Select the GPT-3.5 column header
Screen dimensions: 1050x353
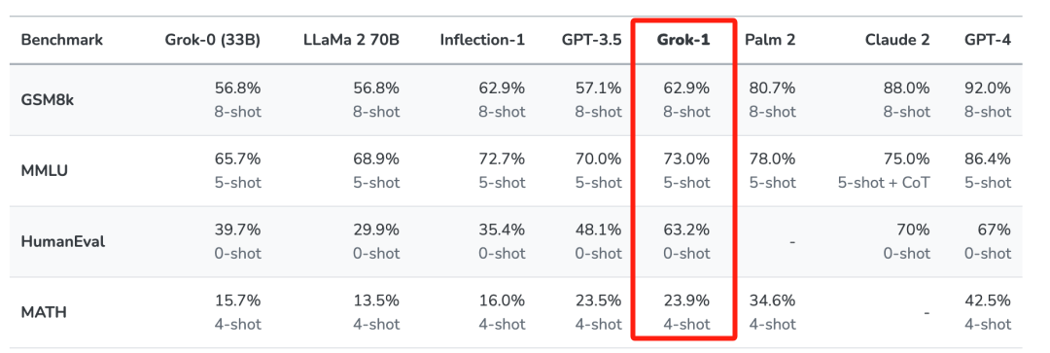pyautogui.click(x=592, y=40)
